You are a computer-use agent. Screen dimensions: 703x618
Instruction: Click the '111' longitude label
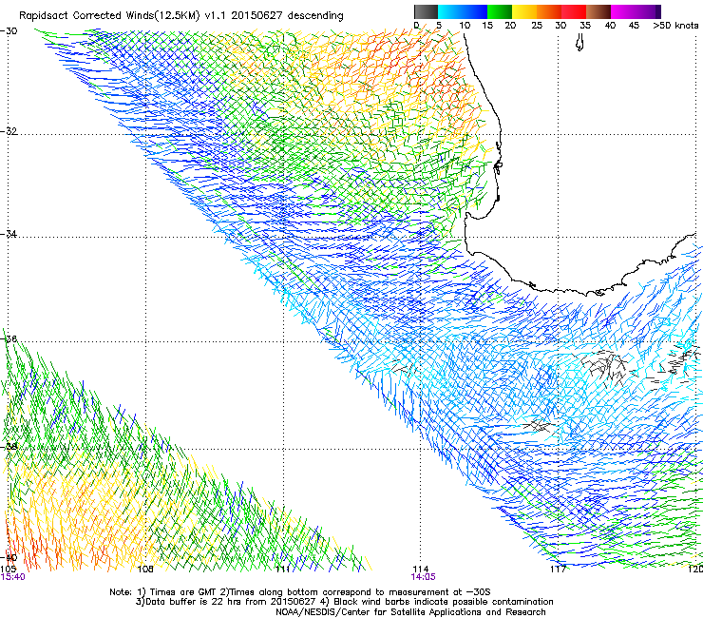point(282,570)
